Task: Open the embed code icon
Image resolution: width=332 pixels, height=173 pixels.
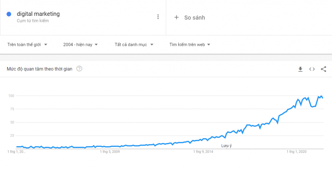Action: (312, 69)
